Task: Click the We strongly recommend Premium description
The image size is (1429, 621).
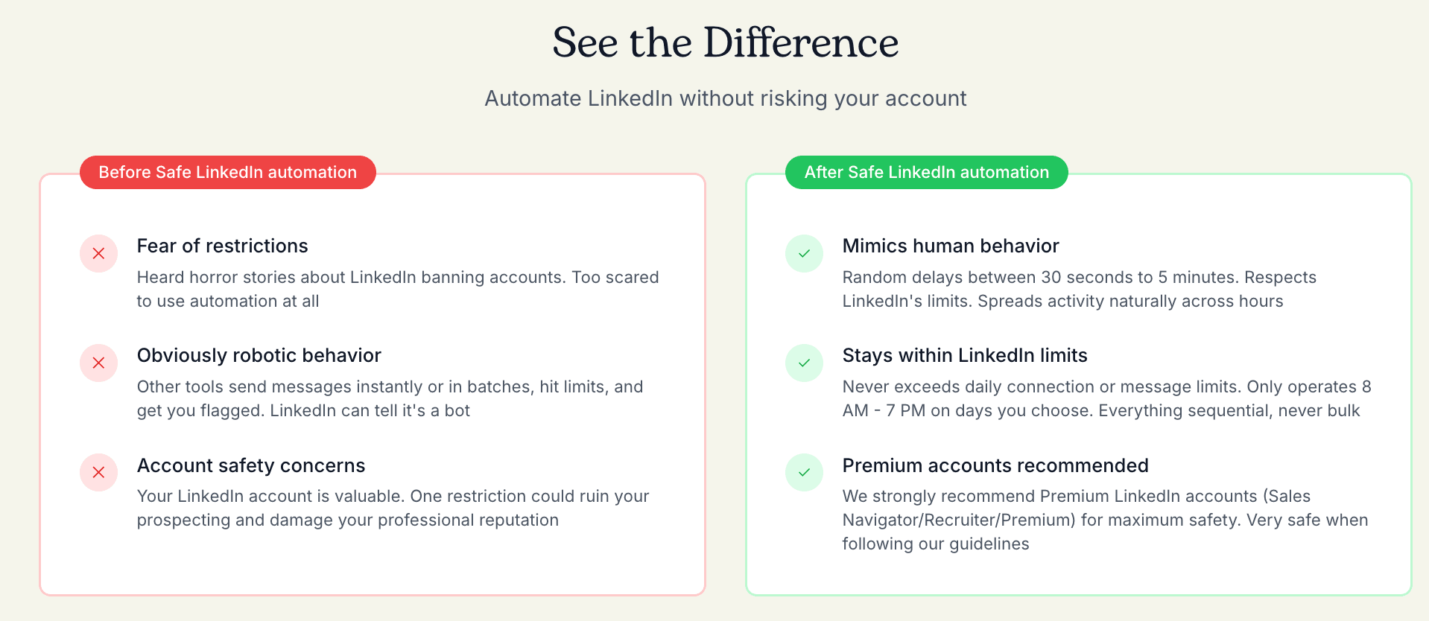Action: [1104, 520]
